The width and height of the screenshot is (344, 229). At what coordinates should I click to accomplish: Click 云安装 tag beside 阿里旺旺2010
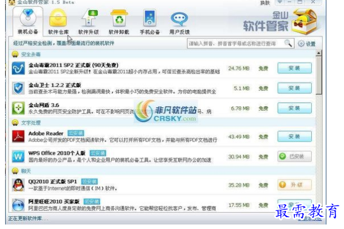click(92, 201)
